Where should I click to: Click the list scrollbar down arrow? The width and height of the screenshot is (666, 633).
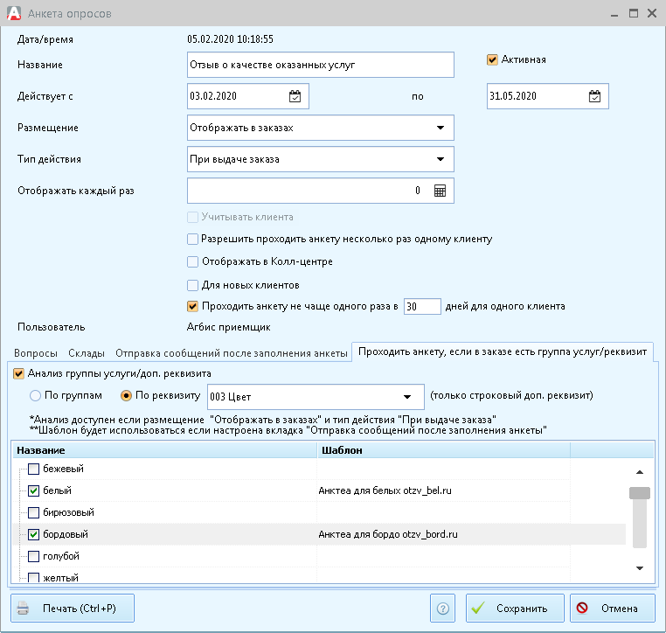(640, 568)
